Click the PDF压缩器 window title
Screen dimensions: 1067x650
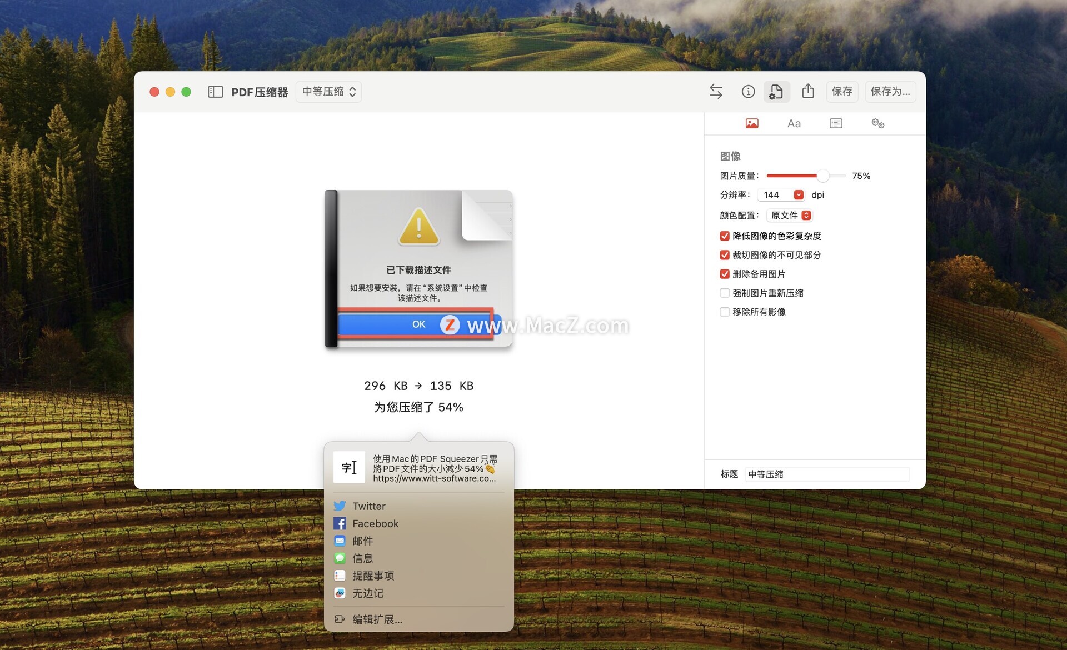coord(260,92)
